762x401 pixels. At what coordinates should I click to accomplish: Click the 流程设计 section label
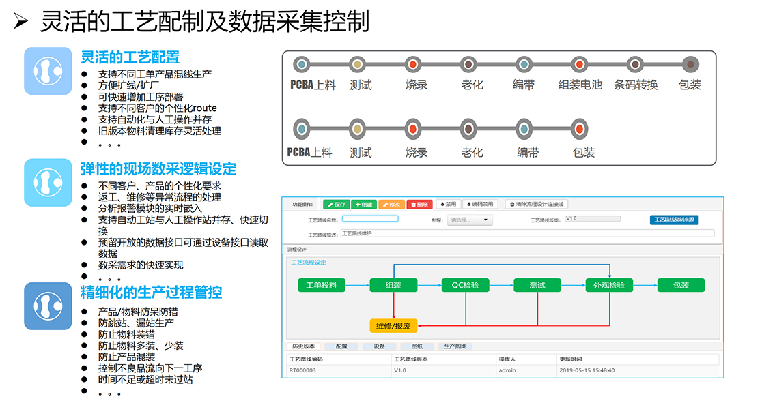coord(296,250)
